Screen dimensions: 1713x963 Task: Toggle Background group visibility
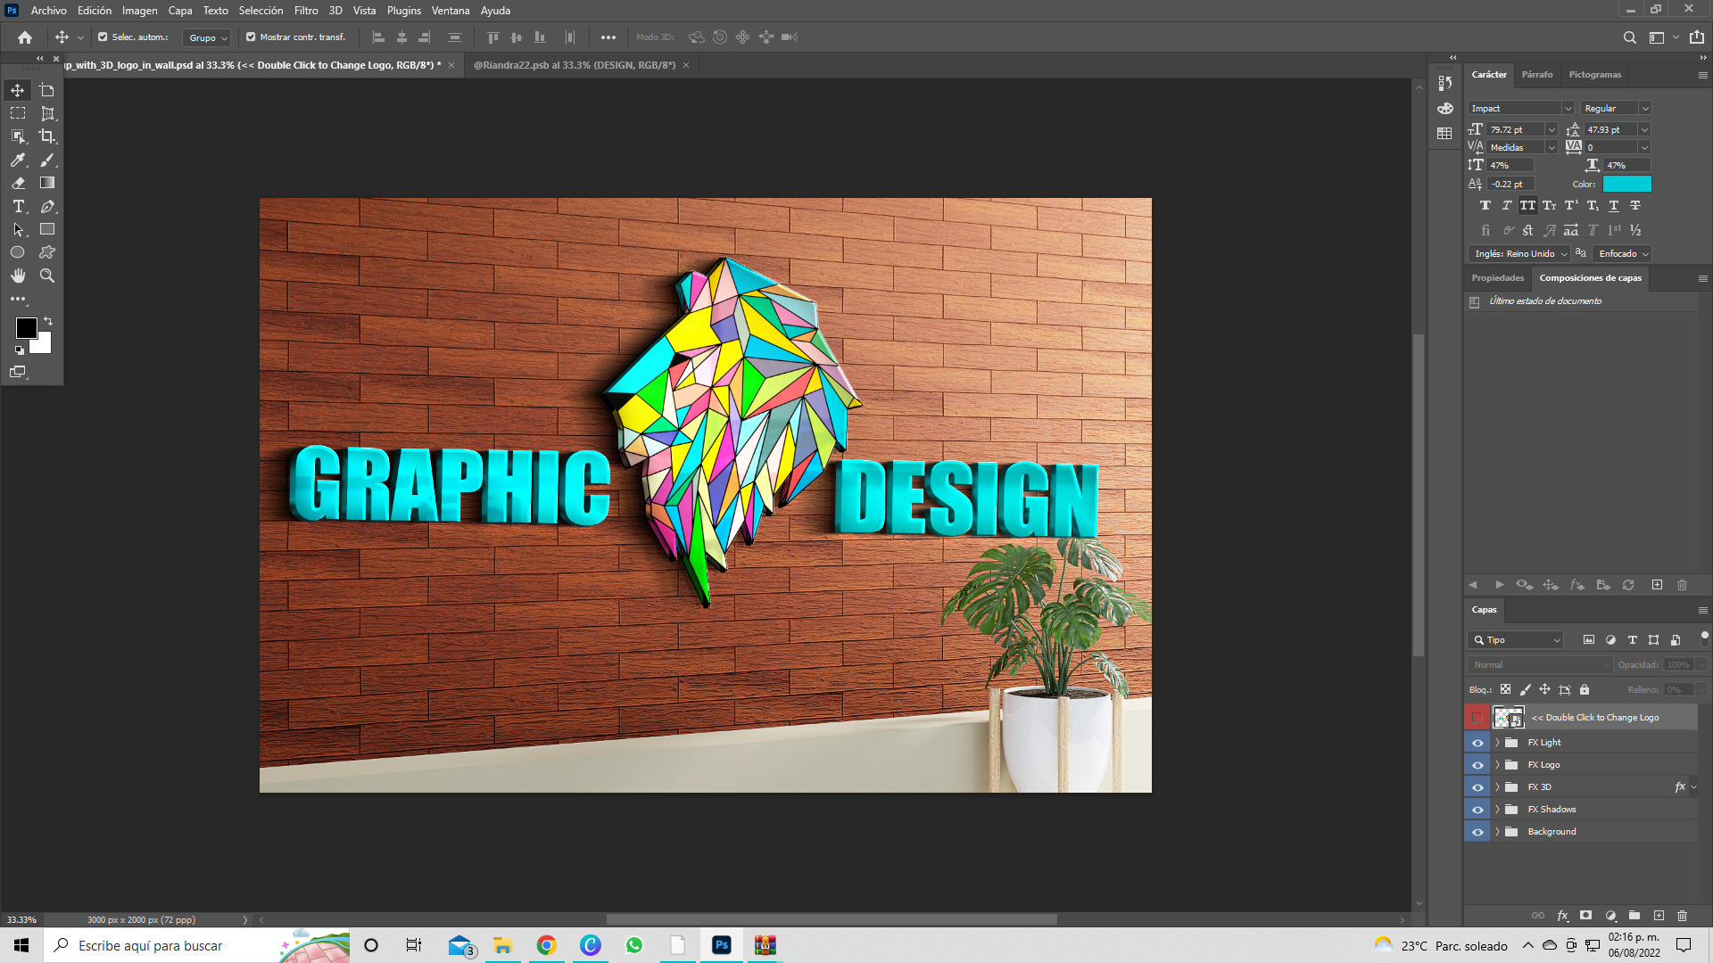click(1477, 832)
